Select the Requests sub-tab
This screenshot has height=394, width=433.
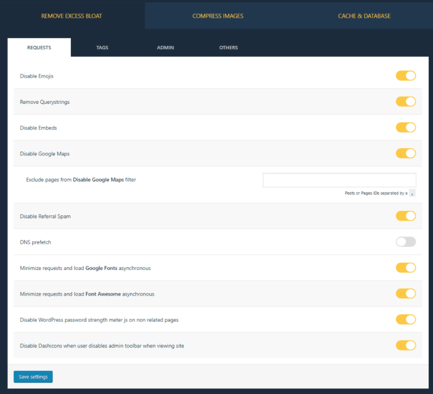[39, 48]
